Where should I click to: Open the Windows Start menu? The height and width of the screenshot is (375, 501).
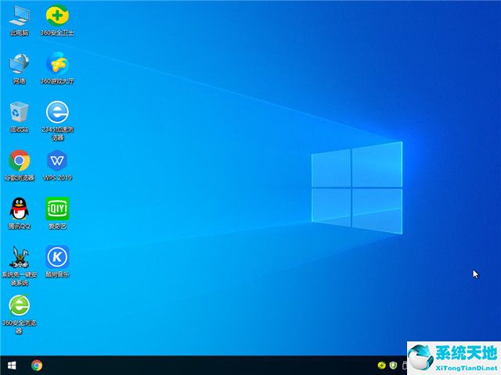12,365
